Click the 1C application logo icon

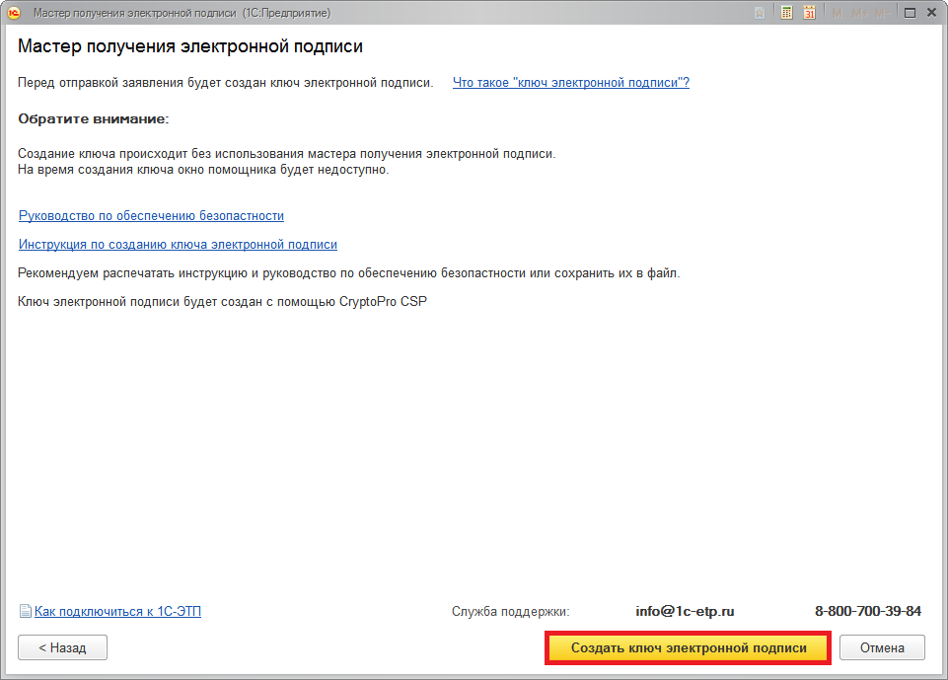tap(14, 13)
